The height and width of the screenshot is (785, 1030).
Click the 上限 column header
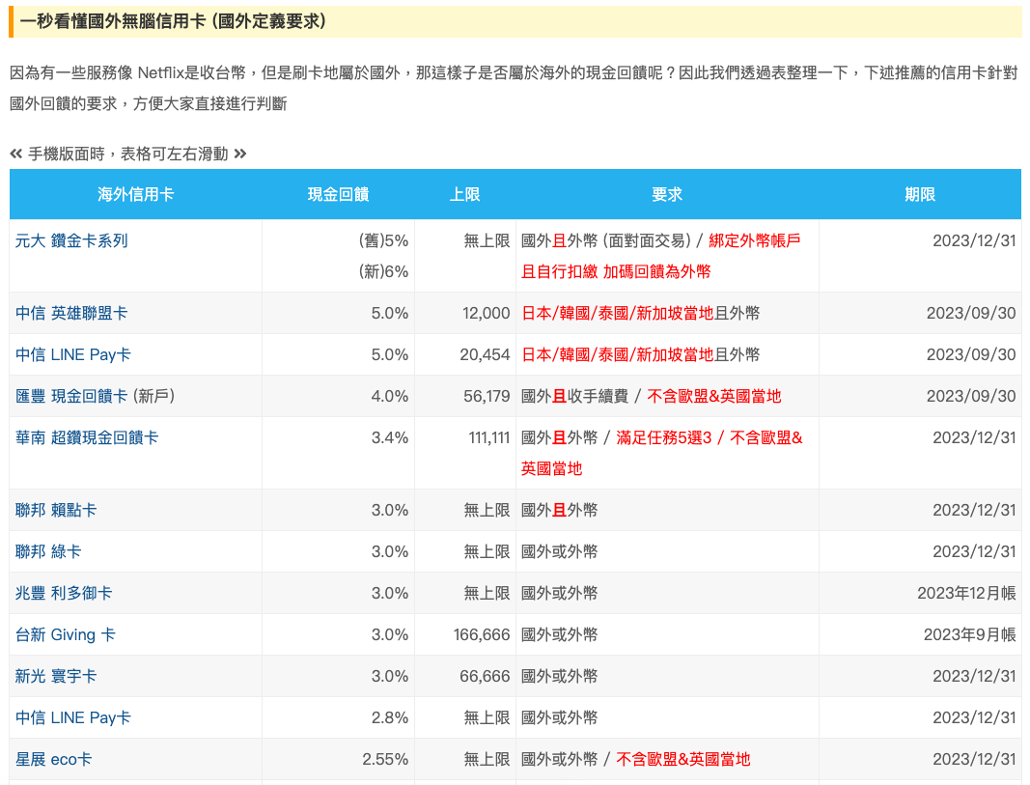(x=465, y=194)
